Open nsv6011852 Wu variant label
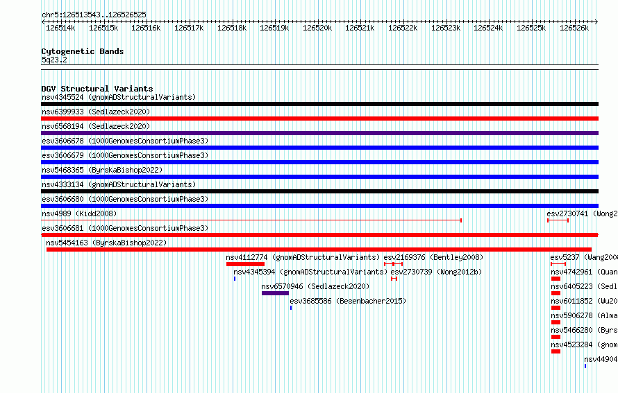Image resolution: width=618 pixels, height=393 pixels. [x=584, y=301]
